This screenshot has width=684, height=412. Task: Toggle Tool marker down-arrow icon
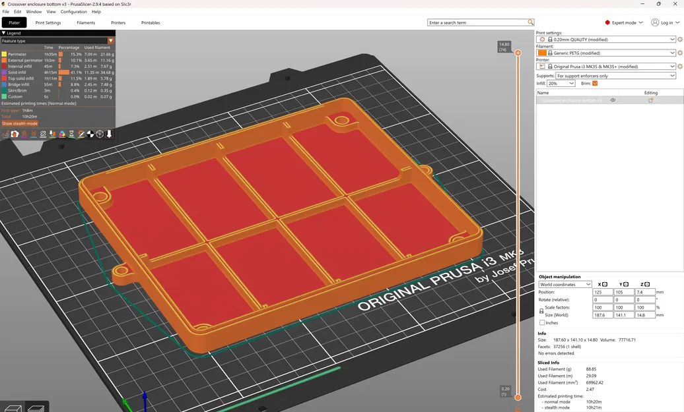tap(110, 134)
